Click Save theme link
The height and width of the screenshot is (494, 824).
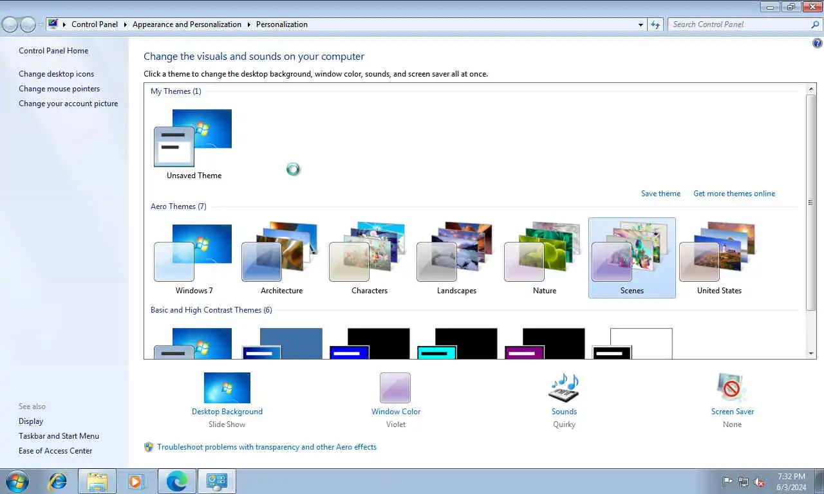pyautogui.click(x=660, y=194)
